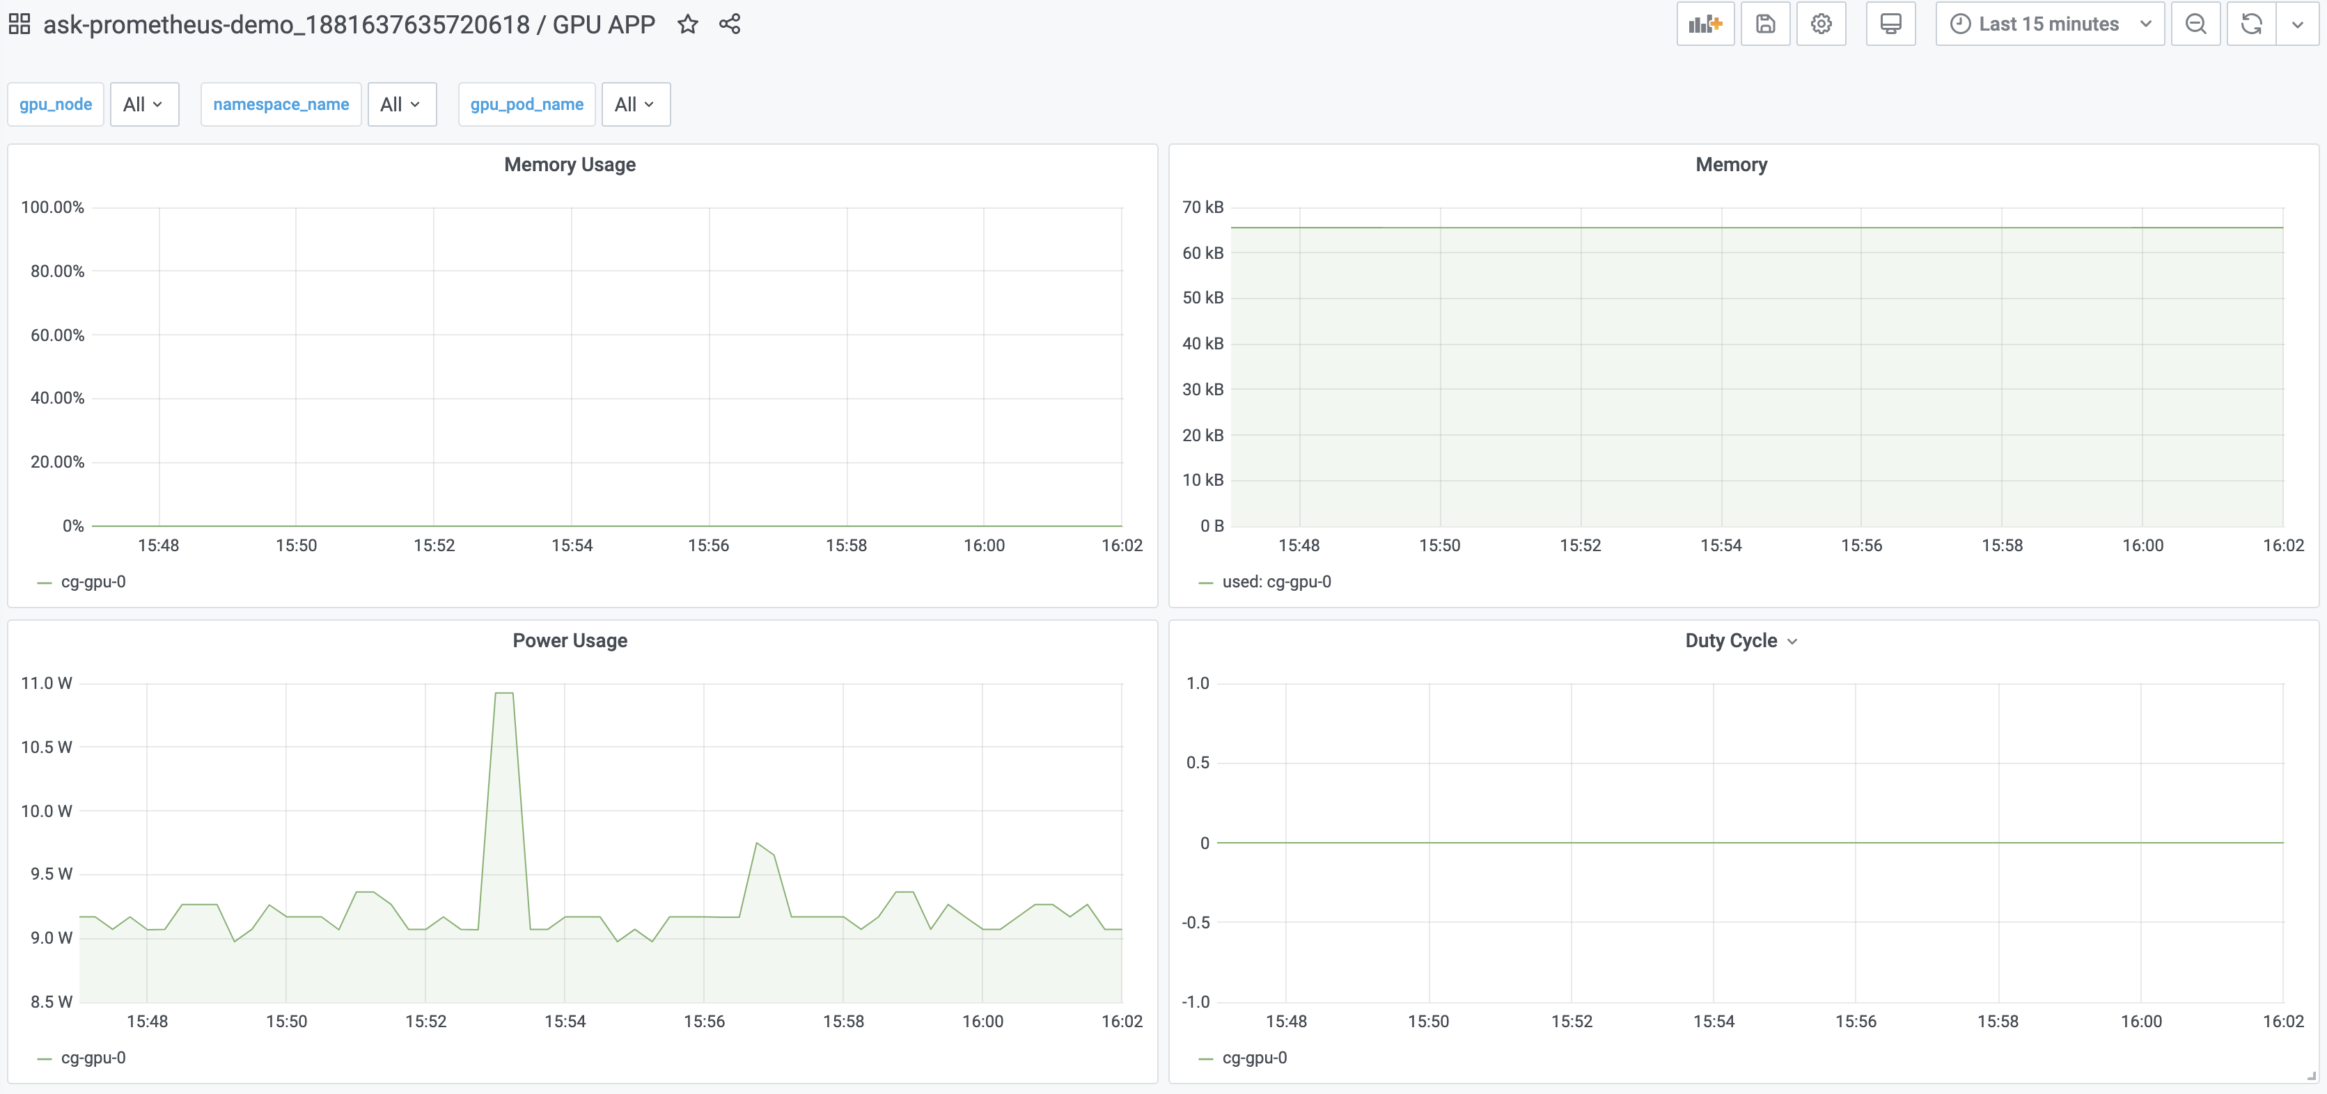
Task: Add a new panel
Action: (1705, 24)
